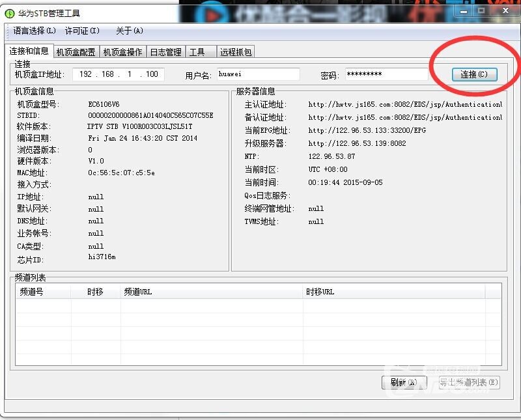The image size is (521, 420).
Task: Click the 主认证地址 URL value
Action: tap(405, 105)
